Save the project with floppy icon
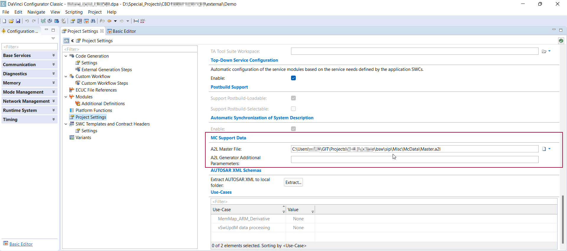The width and height of the screenshot is (567, 251). point(18,21)
